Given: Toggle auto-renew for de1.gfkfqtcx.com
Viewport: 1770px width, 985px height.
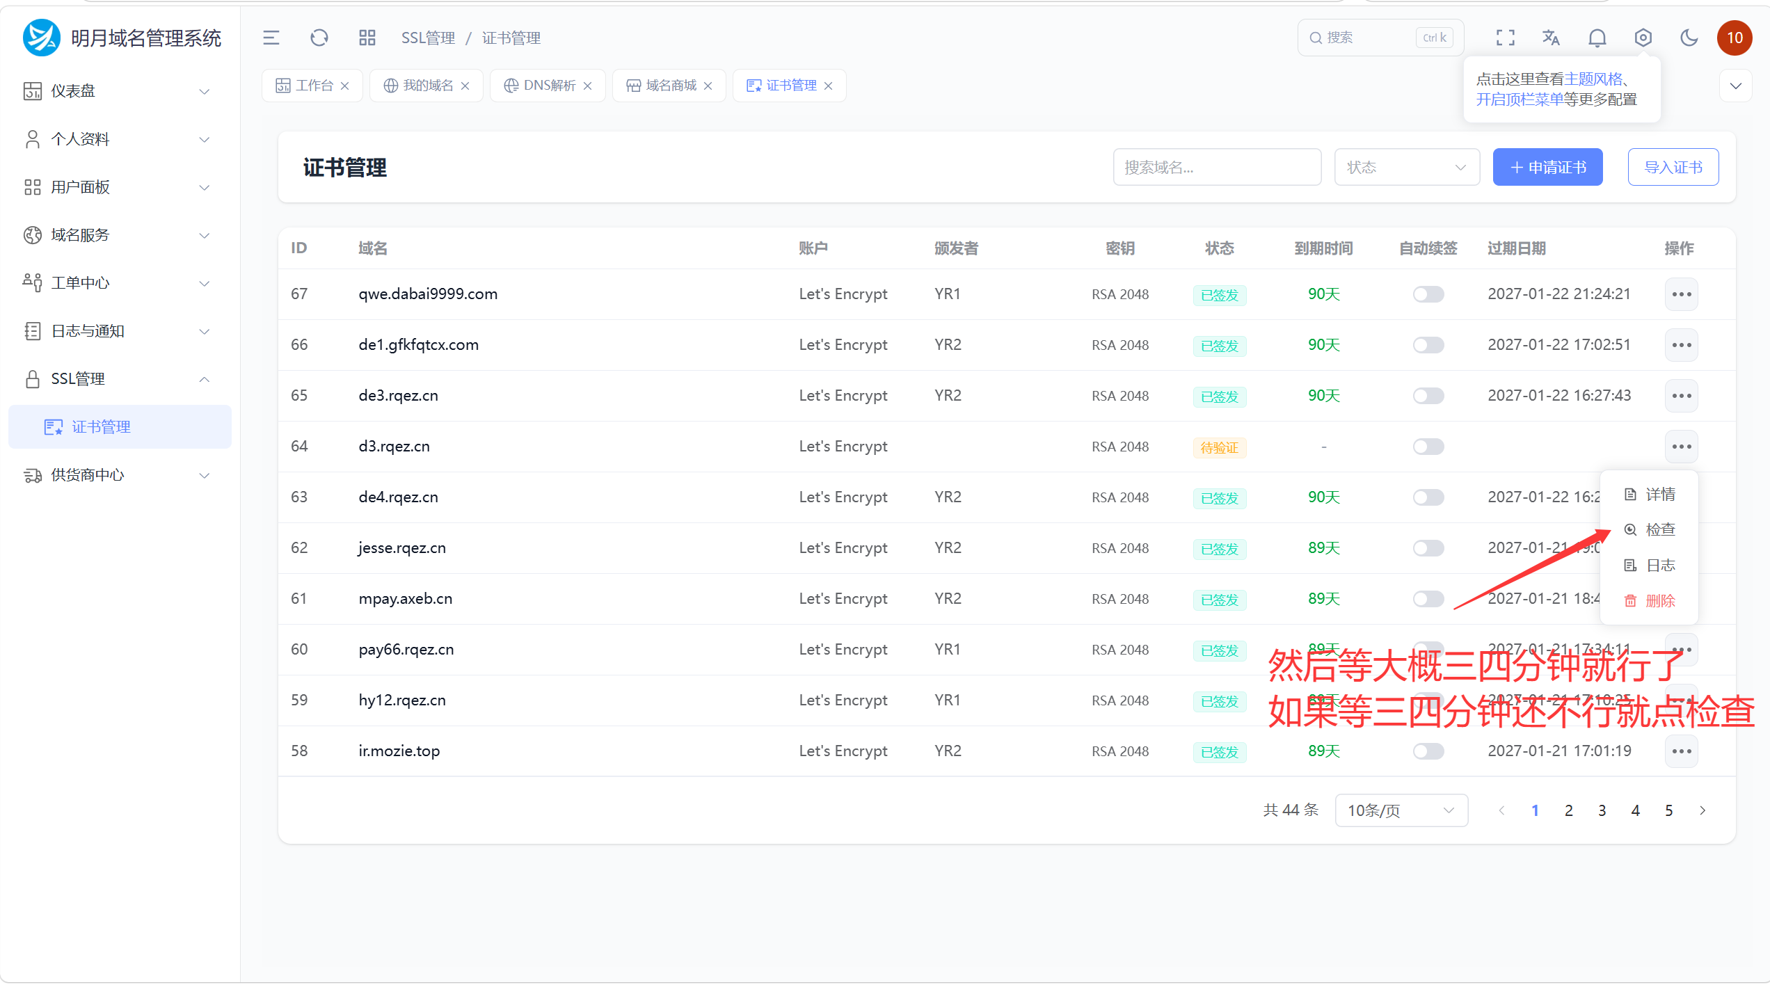Looking at the screenshot, I should pos(1428,345).
